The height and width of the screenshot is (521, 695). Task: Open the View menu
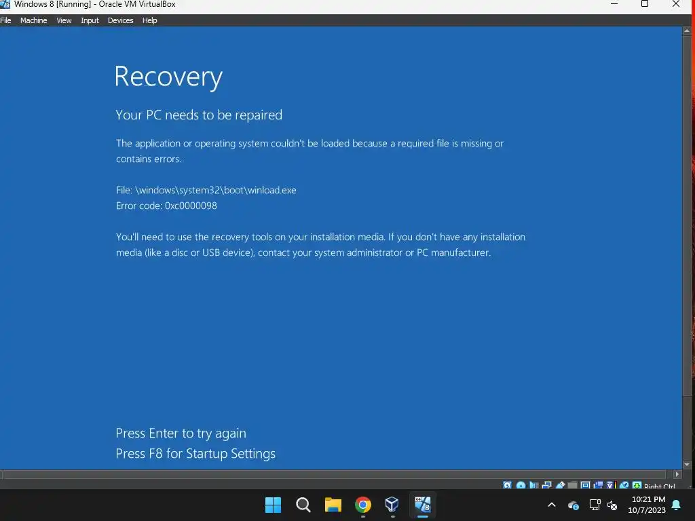pos(64,20)
